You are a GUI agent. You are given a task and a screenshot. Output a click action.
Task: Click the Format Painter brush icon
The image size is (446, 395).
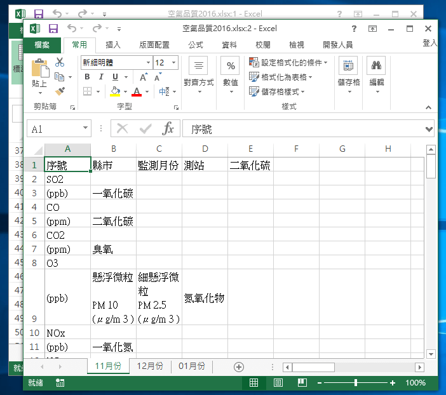click(60, 91)
